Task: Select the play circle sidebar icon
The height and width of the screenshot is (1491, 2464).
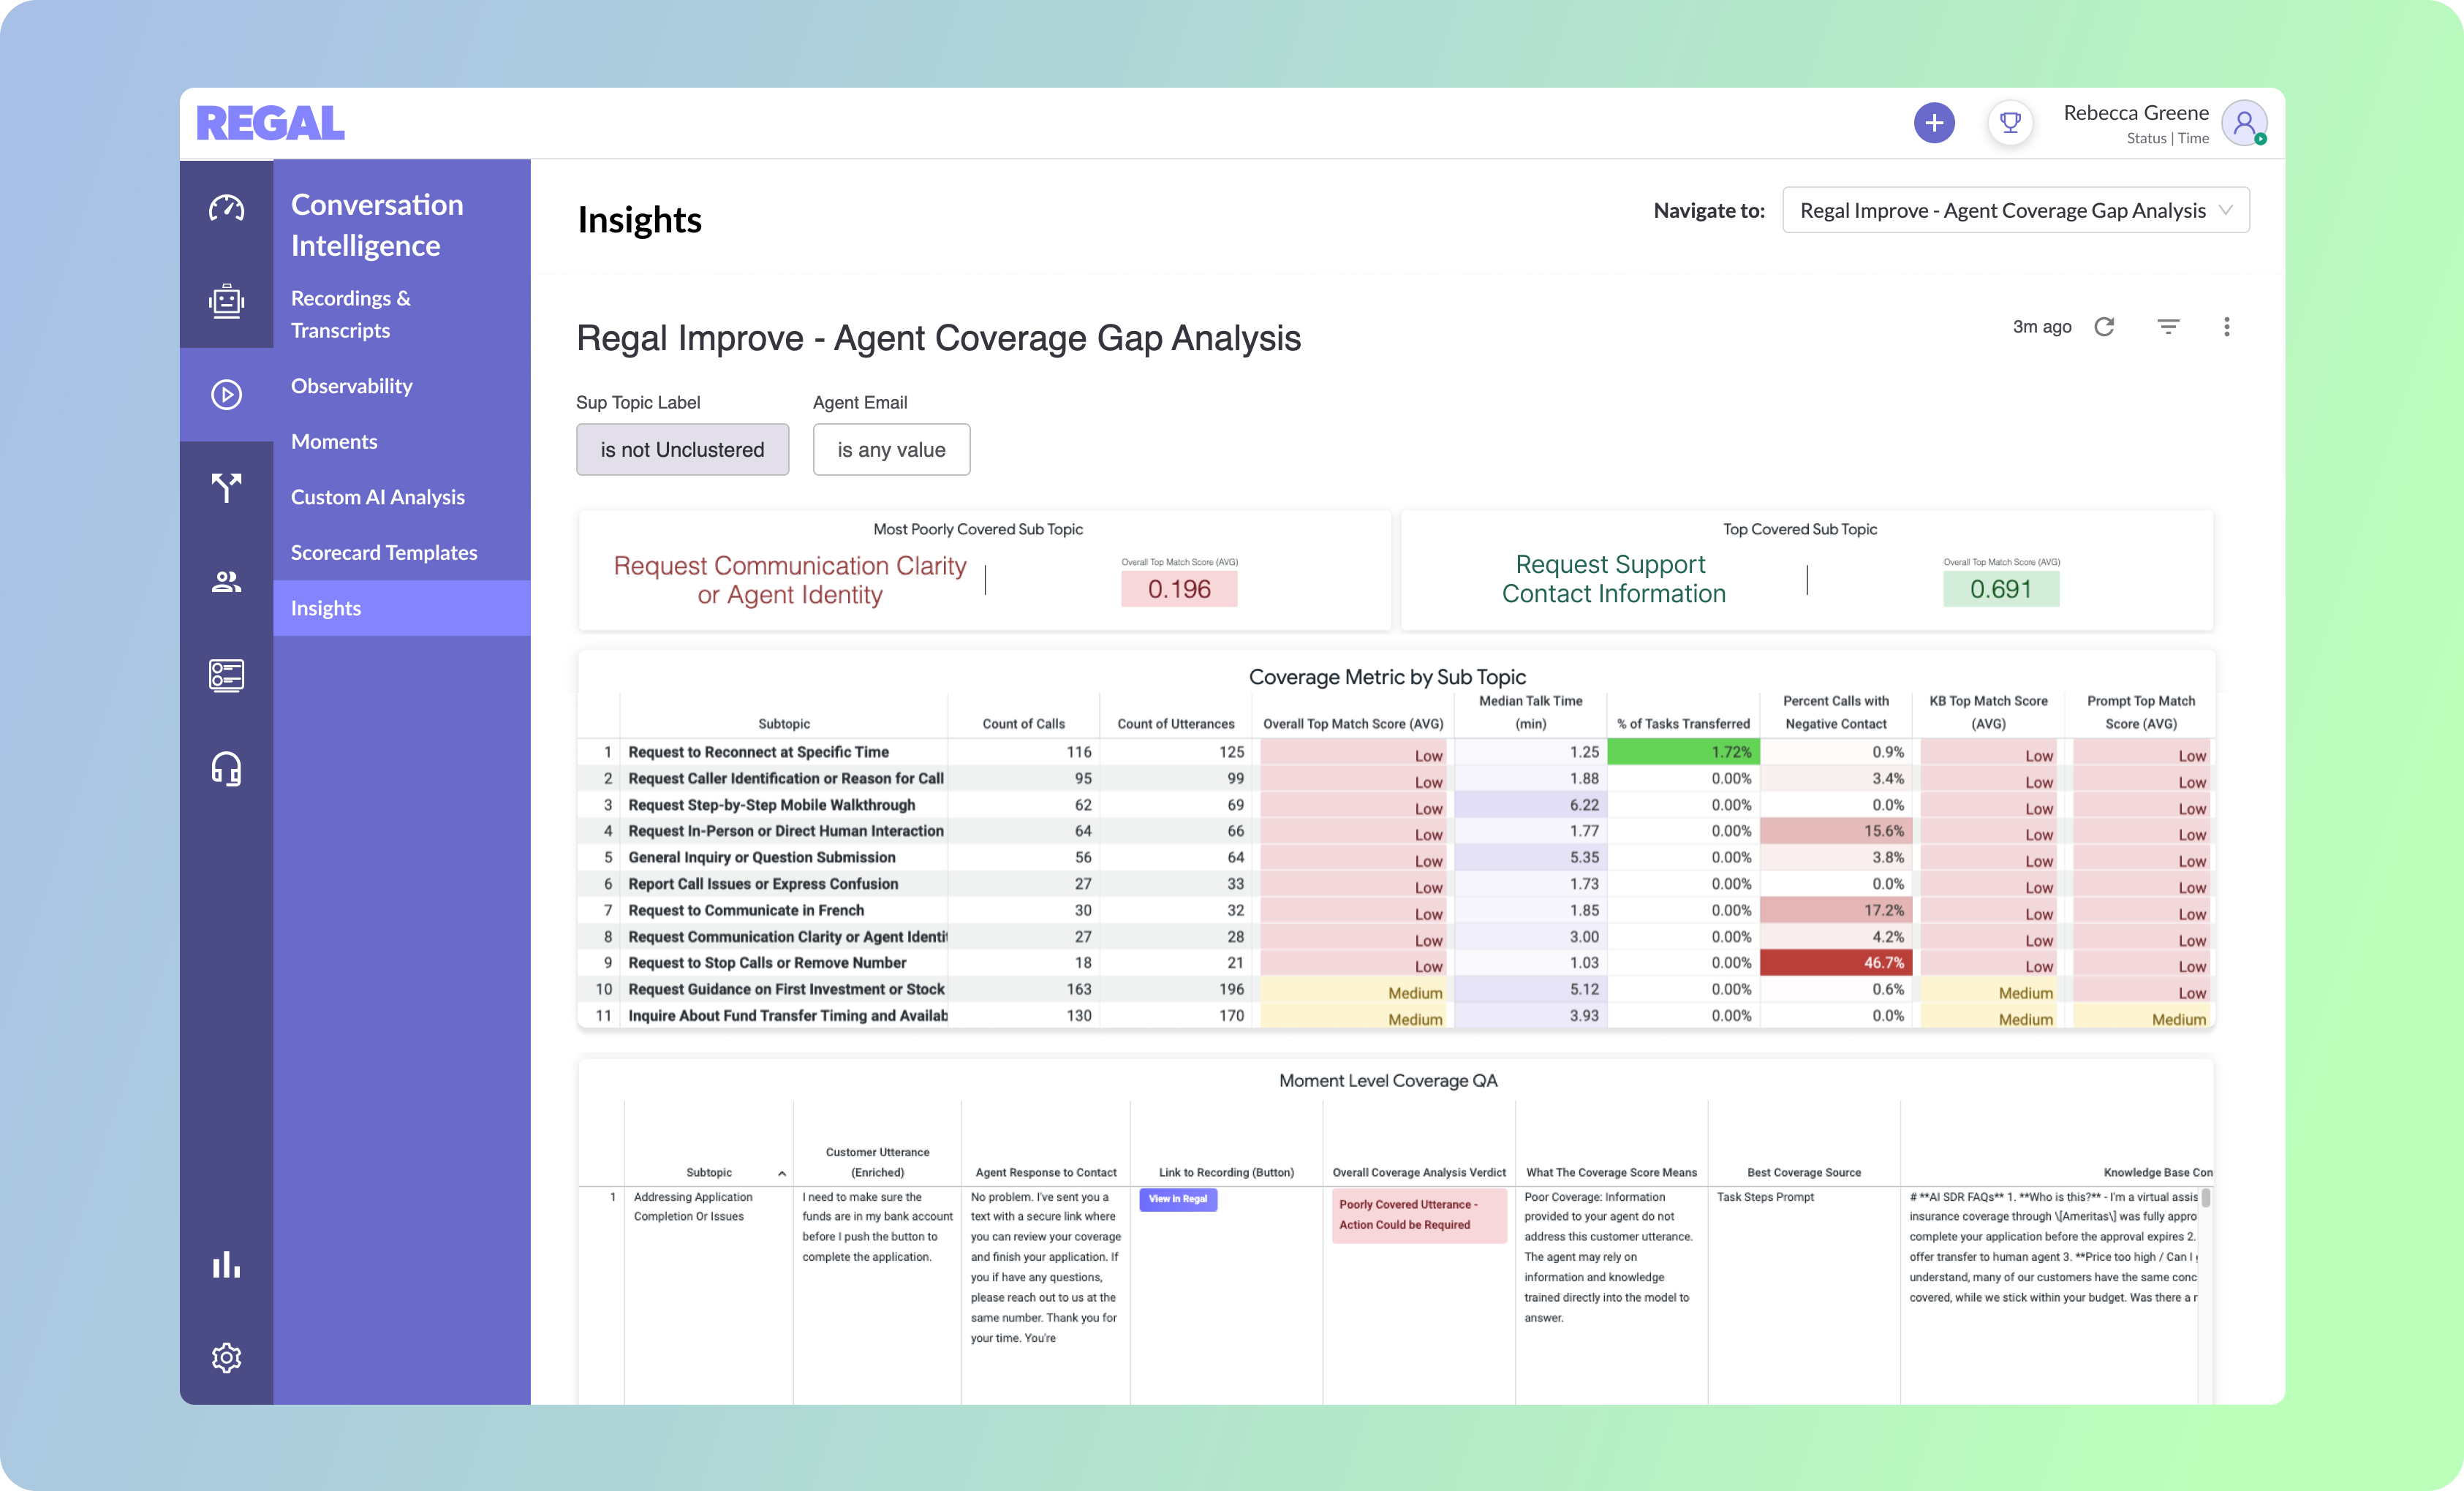Action: (x=226, y=395)
